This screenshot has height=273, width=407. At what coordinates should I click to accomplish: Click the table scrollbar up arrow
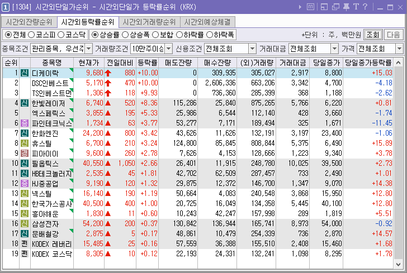(x=399, y=63)
